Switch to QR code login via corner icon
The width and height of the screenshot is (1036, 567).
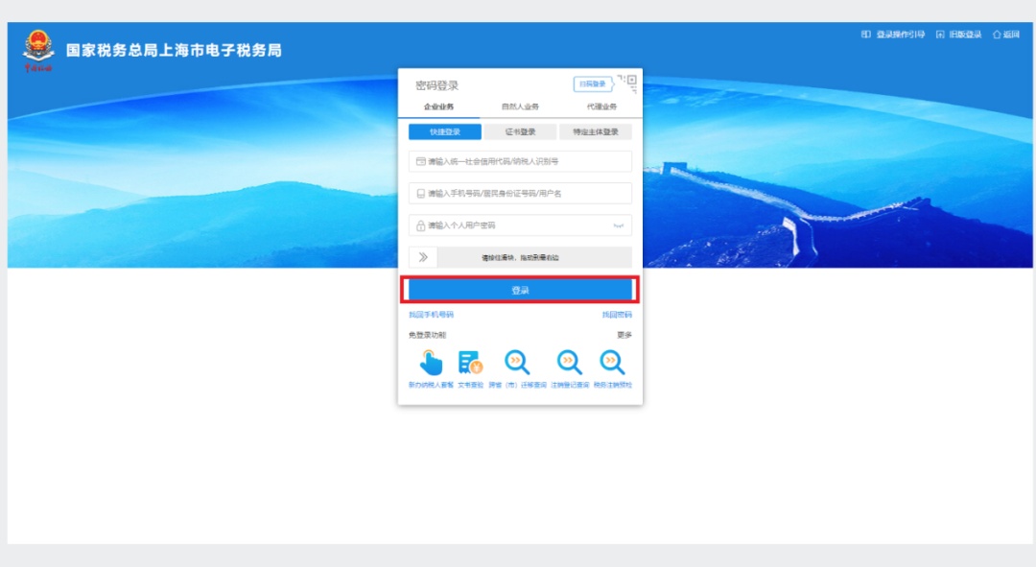tap(629, 83)
